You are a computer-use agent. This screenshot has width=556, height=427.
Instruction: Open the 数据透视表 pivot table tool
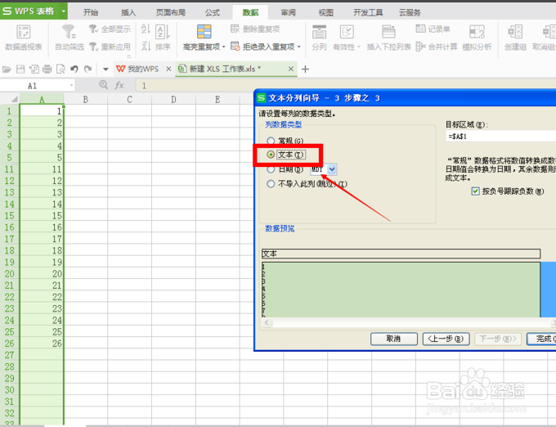click(x=24, y=38)
